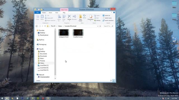Open SkyDrive in navigation pane

click(x=40, y=40)
